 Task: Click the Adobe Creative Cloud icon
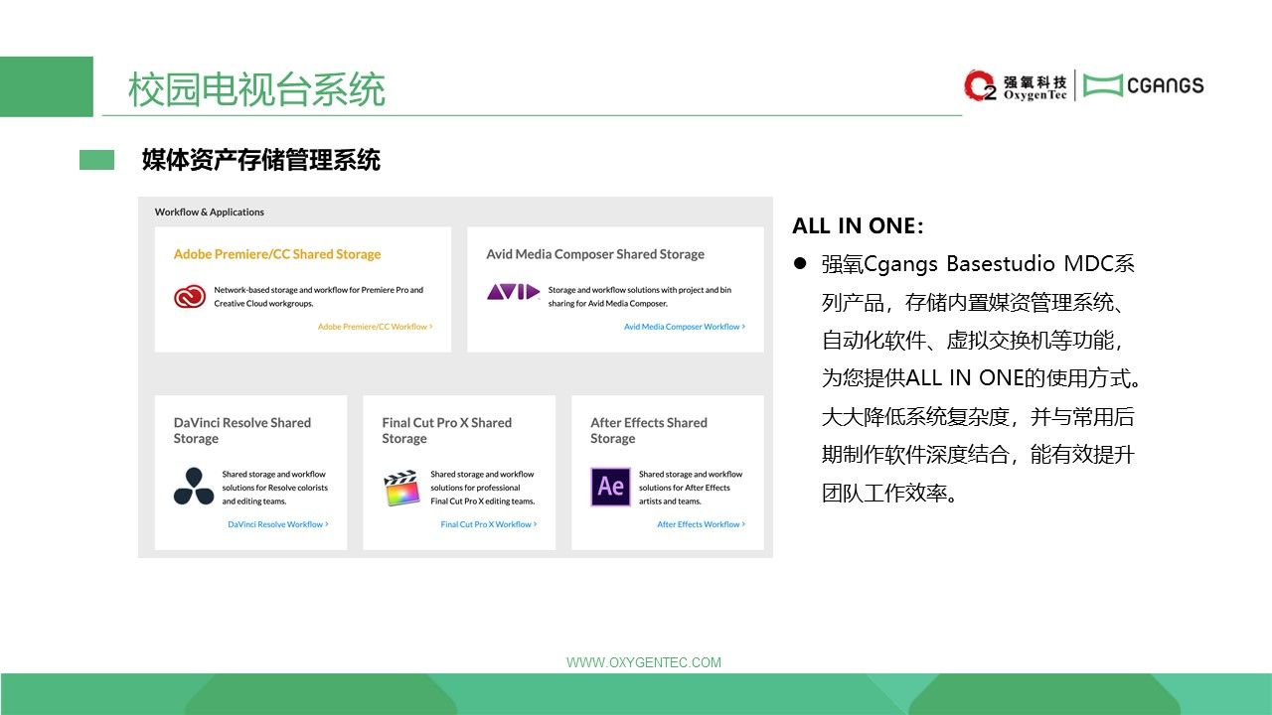pyautogui.click(x=190, y=296)
